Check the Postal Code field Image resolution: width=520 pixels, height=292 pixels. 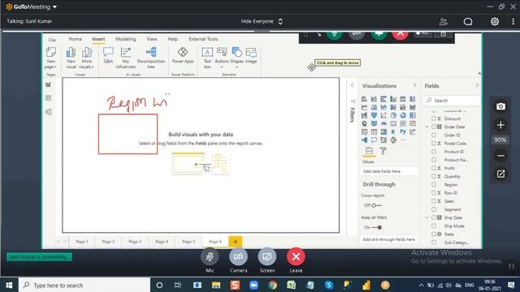434,144
